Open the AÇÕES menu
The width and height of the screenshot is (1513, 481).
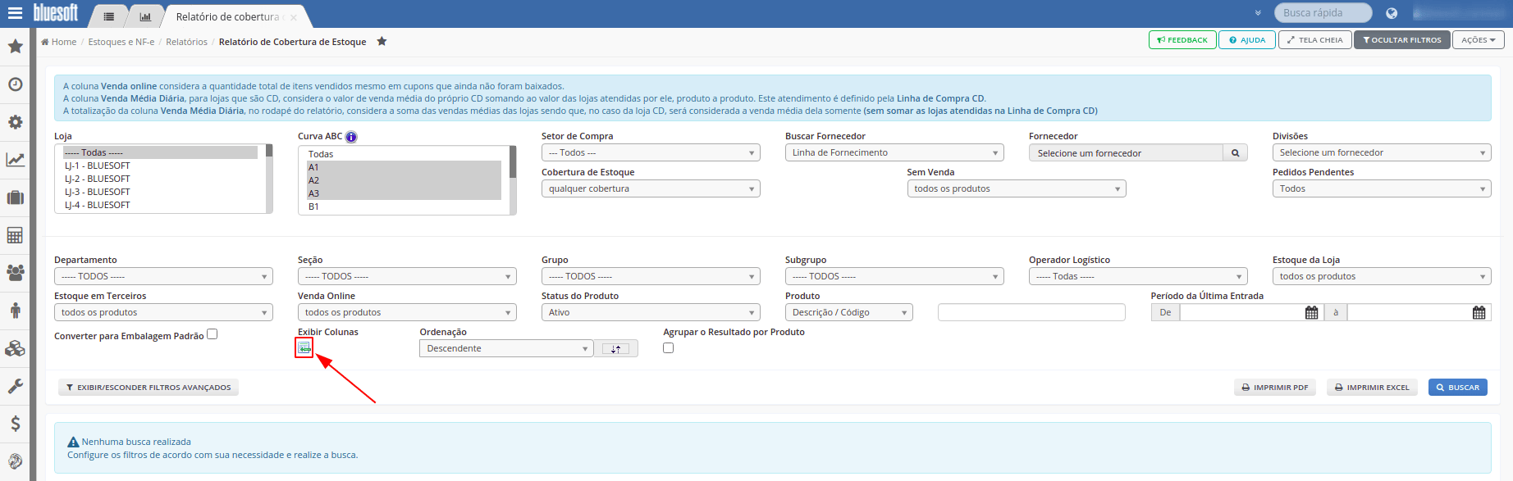click(x=1479, y=40)
